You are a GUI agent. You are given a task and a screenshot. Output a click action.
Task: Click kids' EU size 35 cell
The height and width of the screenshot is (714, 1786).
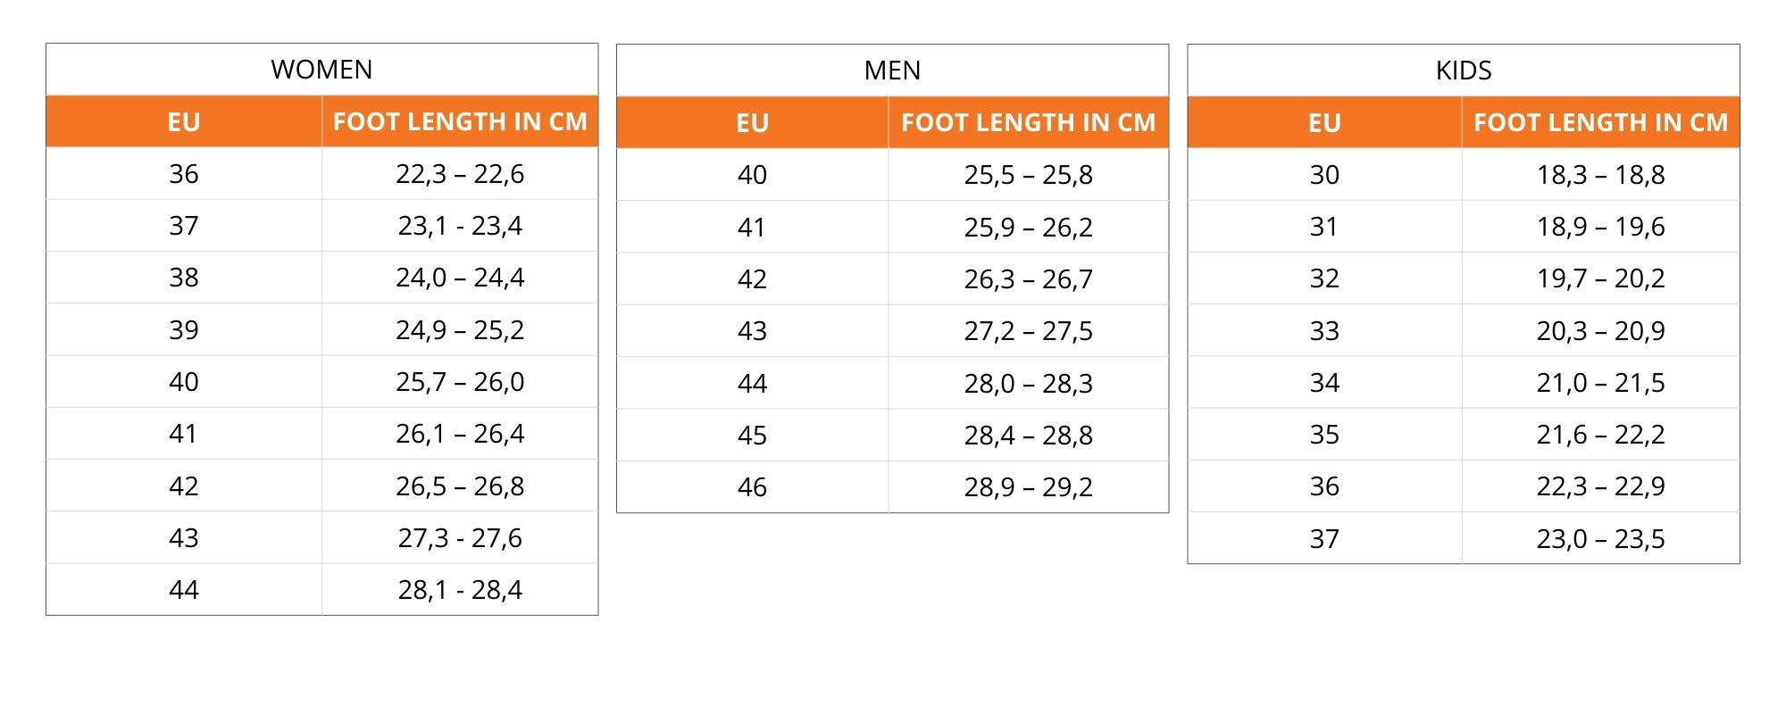[1324, 435]
